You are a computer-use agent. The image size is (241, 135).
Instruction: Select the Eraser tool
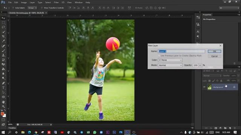[3, 64]
